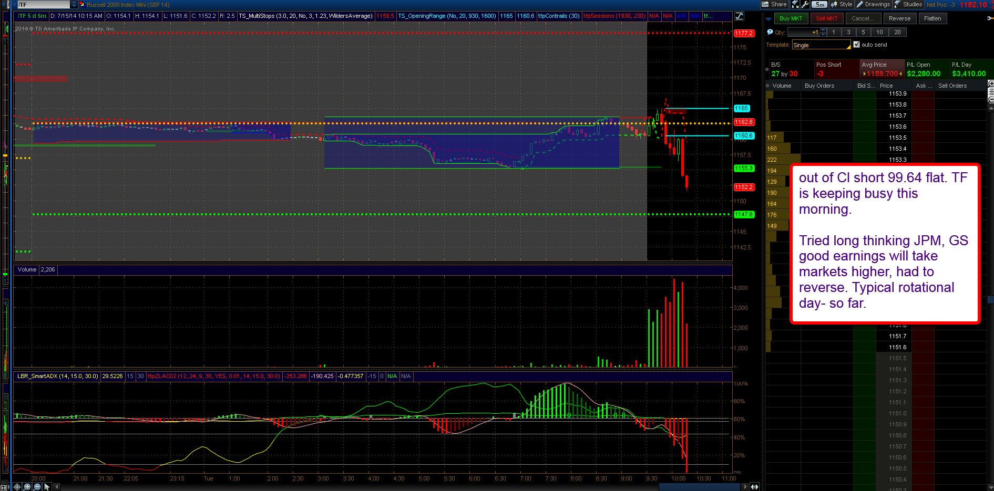Click the P/L Open $2,280.00 value
Viewport: 994px width, 491px height.
point(924,74)
